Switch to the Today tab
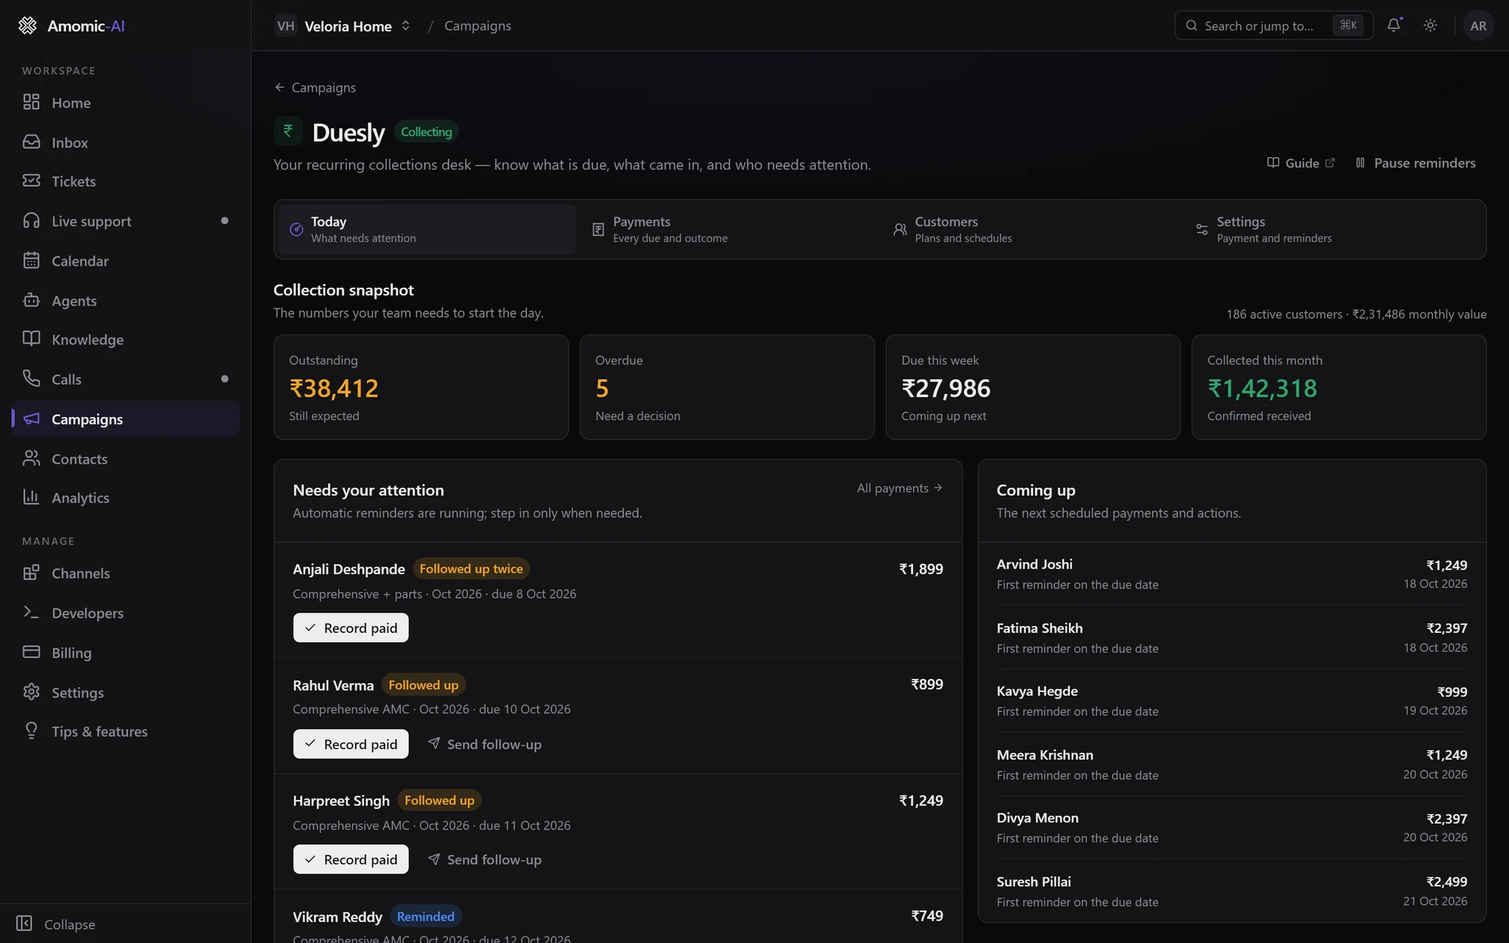This screenshot has height=943, width=1509. click(428, 229)
